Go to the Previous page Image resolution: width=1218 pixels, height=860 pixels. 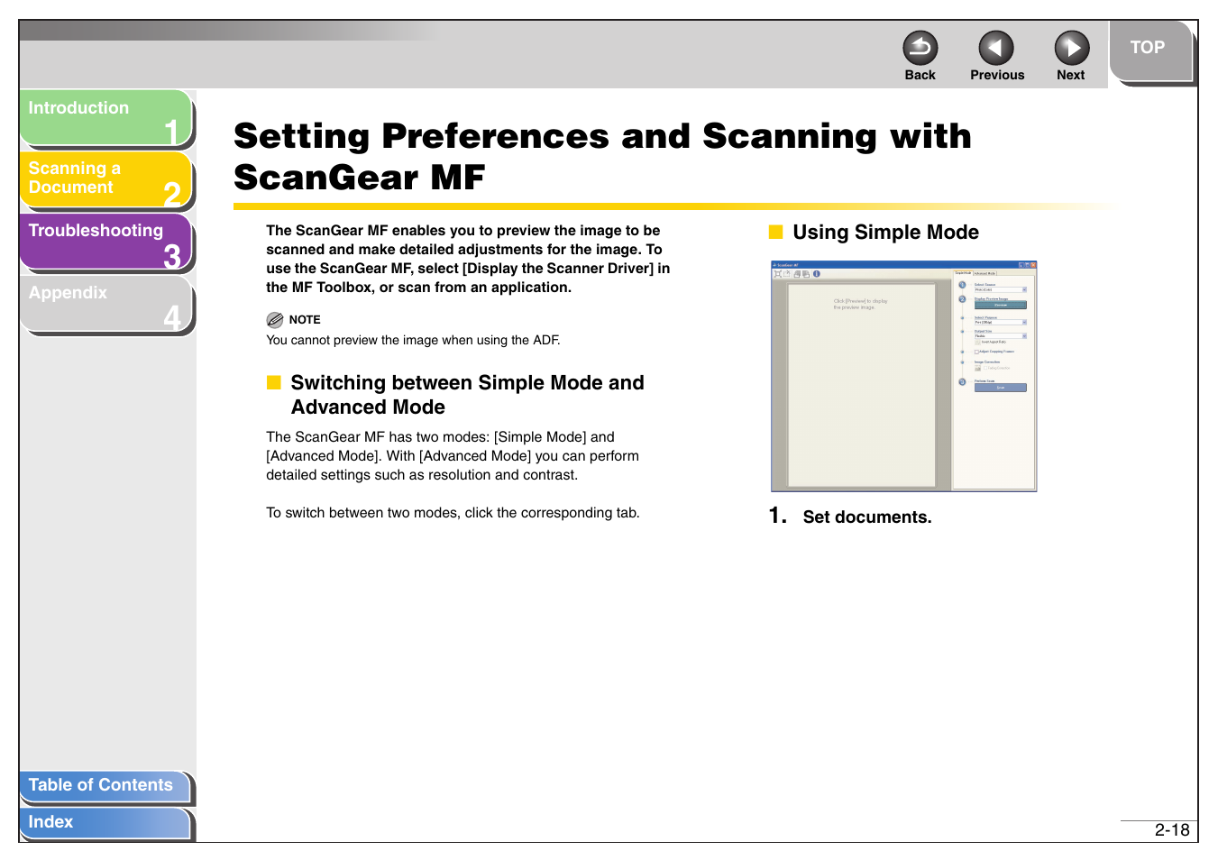(996, 48)
